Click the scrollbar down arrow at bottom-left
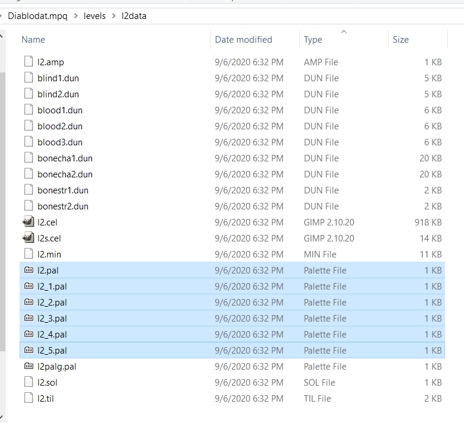This screenshot has height=423, width=464. [2, 417]
